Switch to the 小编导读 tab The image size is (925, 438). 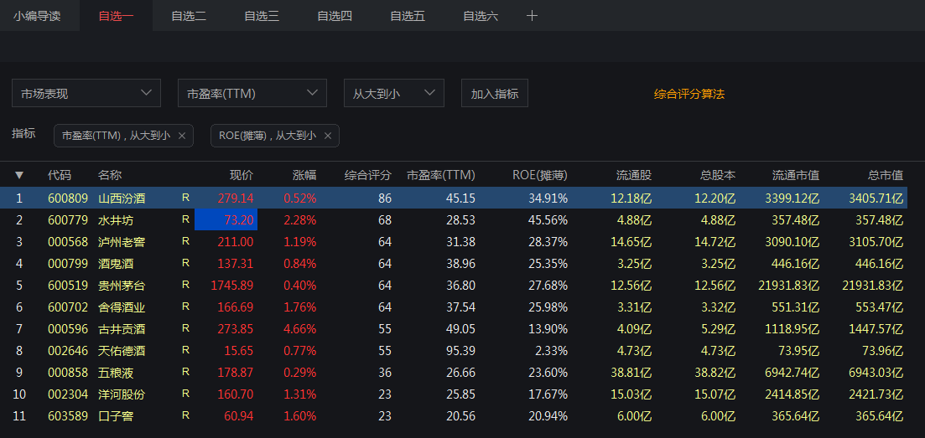(37, 16)
